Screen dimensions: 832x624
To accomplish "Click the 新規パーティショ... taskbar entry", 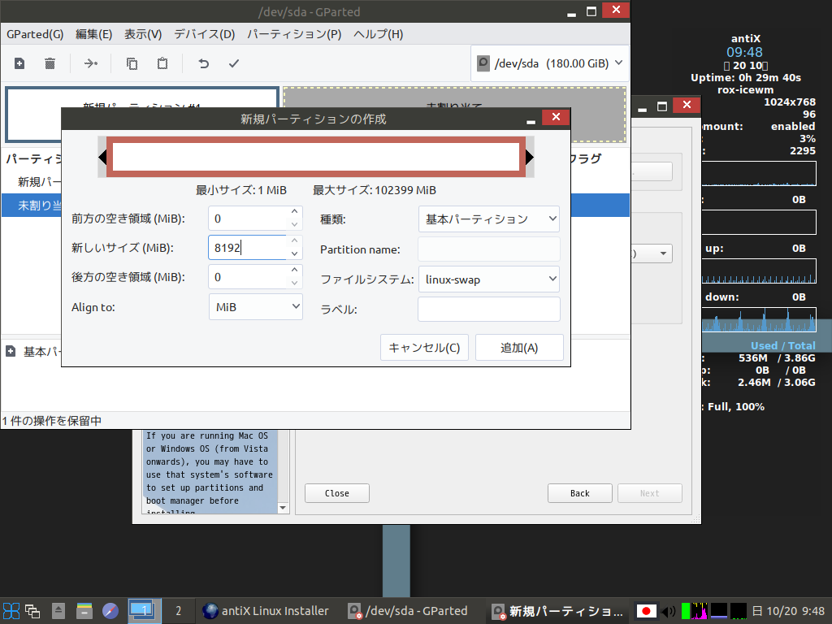I will (557, 611).
